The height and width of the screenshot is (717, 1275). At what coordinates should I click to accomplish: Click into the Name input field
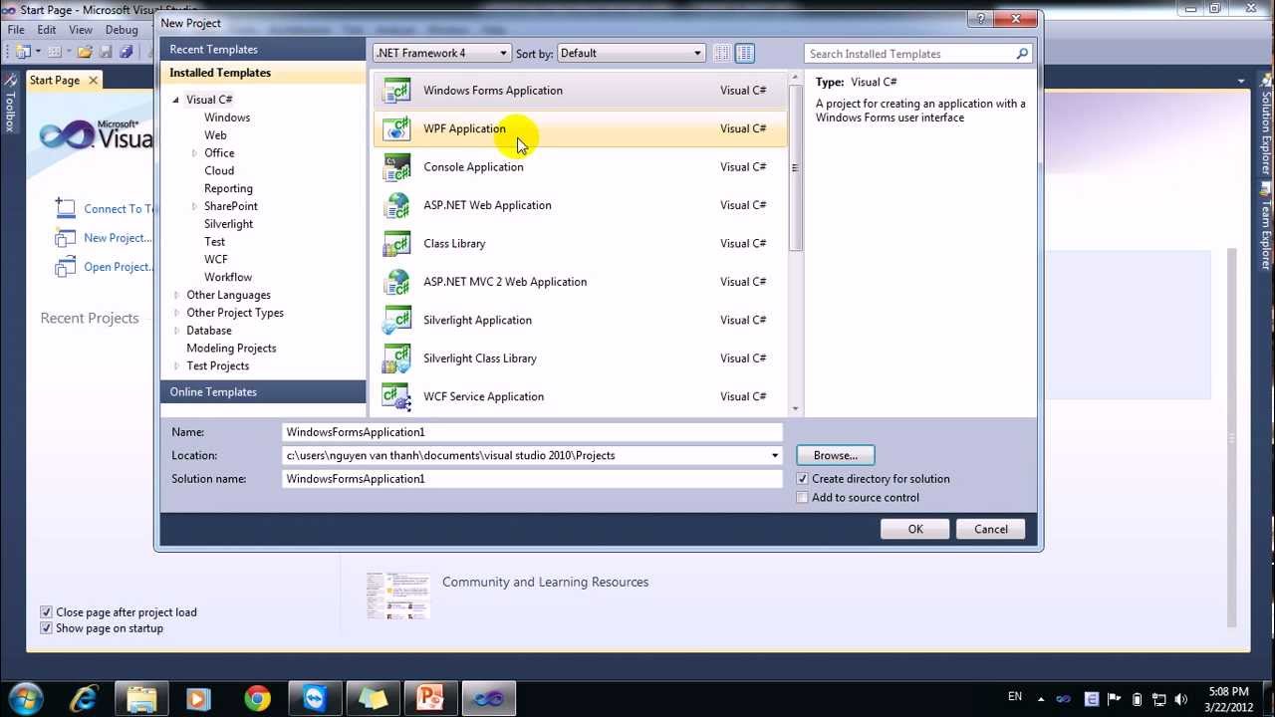point(532,432)
